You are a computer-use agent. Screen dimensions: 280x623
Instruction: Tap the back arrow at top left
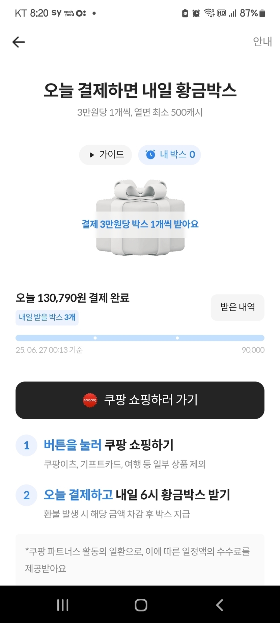(x=19, y=42)
